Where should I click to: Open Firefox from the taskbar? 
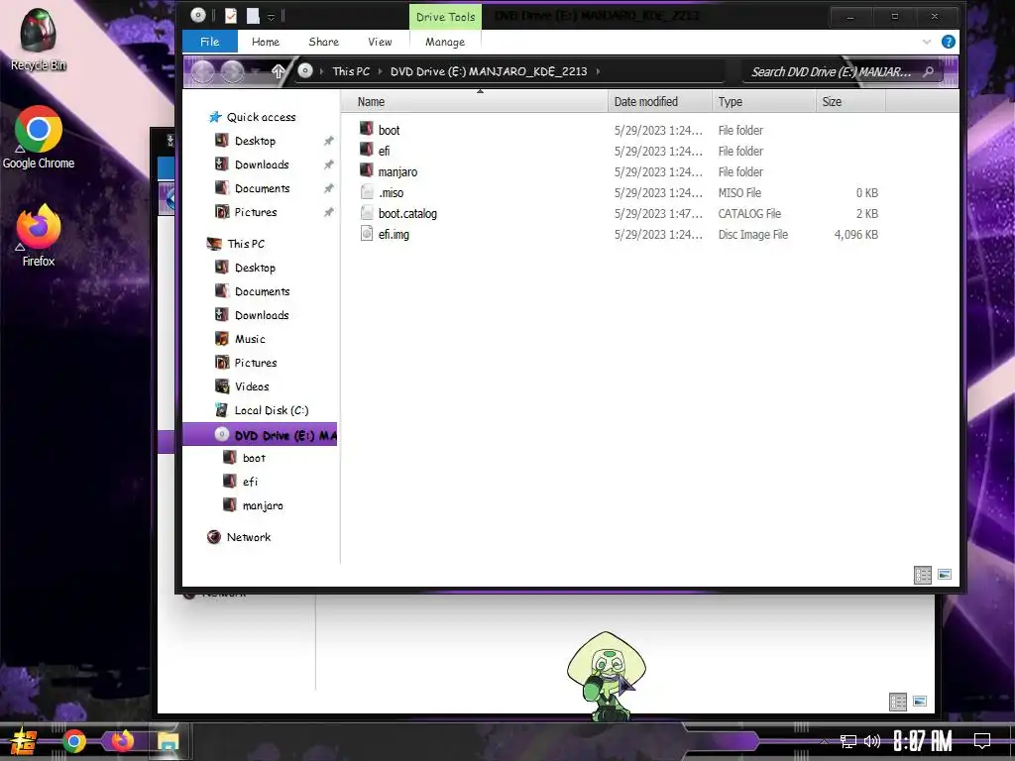click(122, 741)
